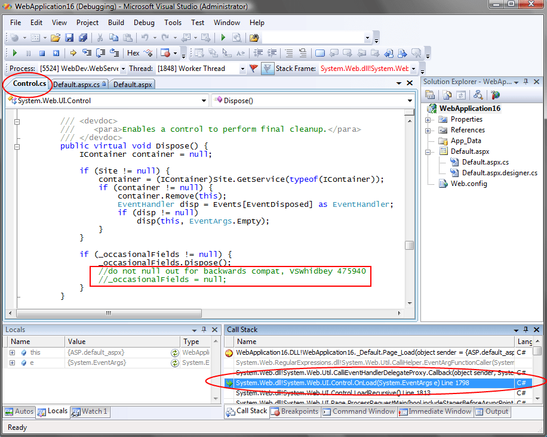Open the Thread dropdown in the debug toolbar
This screenshot has height=437, width=547.
coord(243,68)
